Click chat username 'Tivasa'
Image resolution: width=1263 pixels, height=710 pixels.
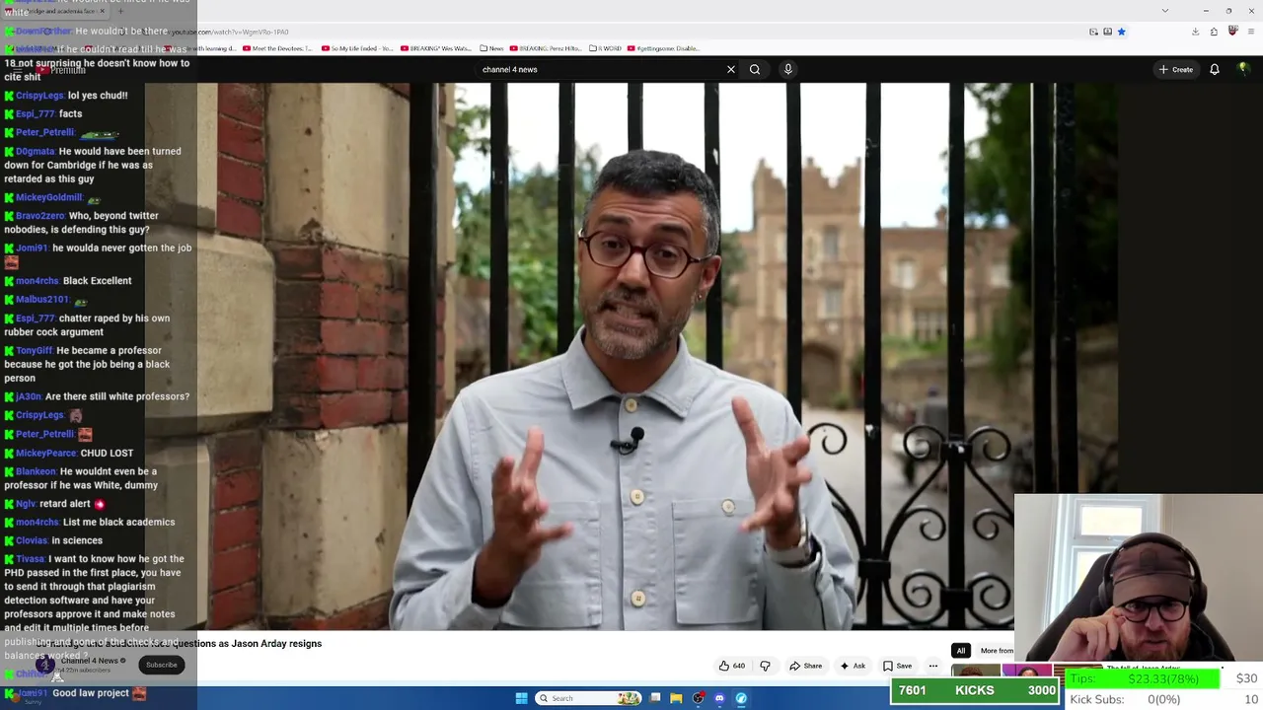pos(31,559)
